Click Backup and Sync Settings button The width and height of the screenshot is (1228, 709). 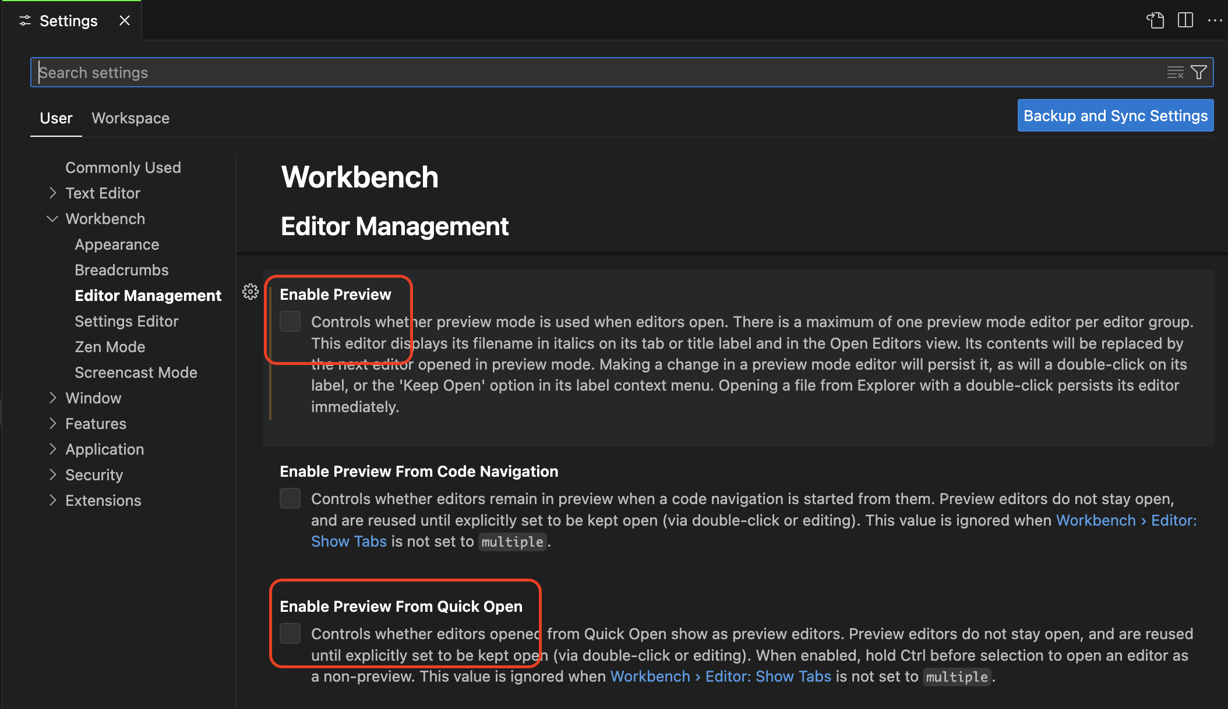pos(1116,115)
